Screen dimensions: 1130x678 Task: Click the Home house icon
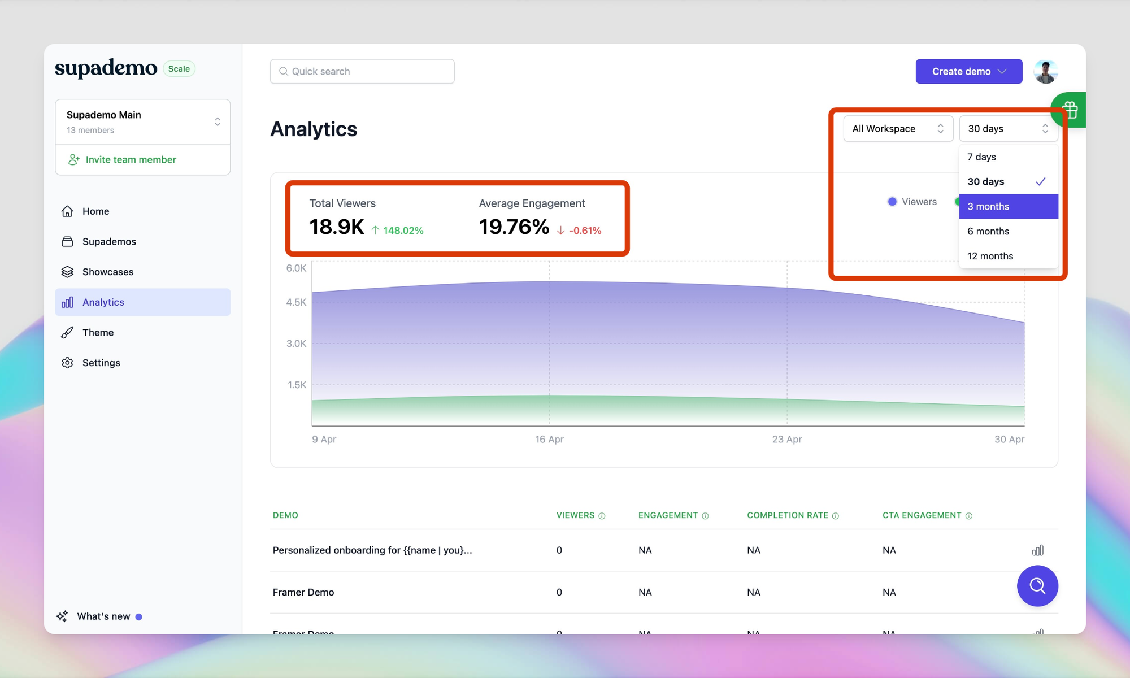(67, 211)
